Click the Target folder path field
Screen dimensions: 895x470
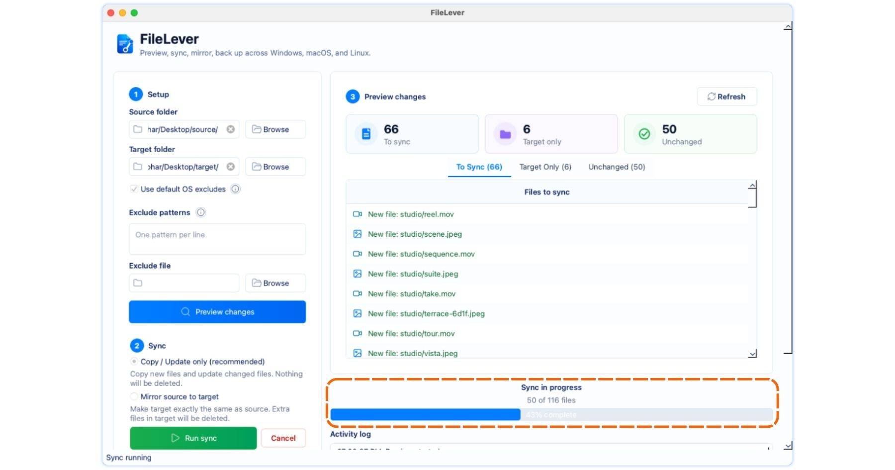pos(184,167)
